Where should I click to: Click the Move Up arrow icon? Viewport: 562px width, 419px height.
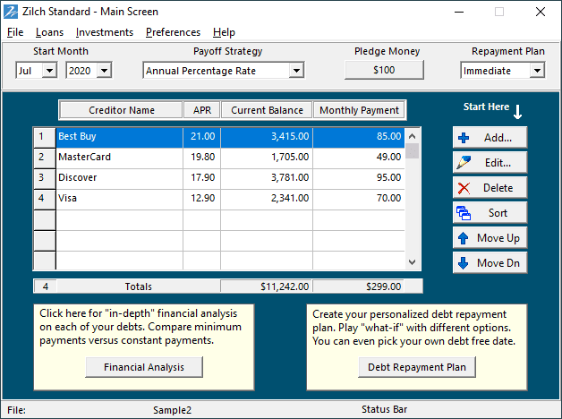(x=463, y=238)
